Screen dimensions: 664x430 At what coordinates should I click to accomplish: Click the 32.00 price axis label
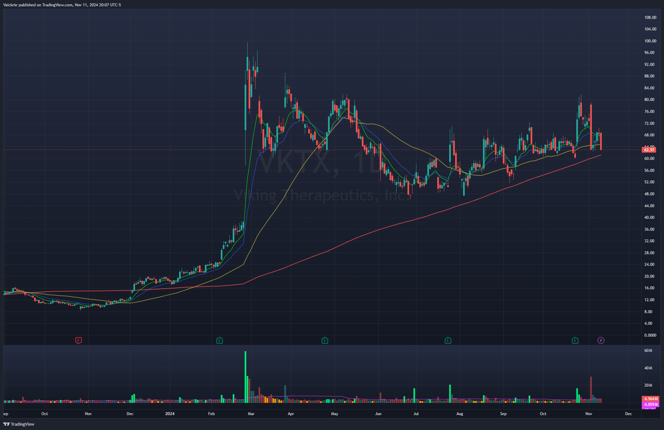pyautogui.click(x=649, y=241)
